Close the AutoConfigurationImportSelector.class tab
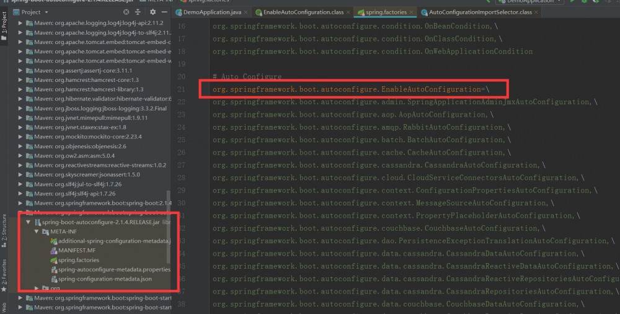 point(536,12)
